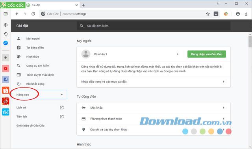Viewport: 252px width, 149px height.
Task: Click the colorful extension icon in the toolbar
Action: 226,14
